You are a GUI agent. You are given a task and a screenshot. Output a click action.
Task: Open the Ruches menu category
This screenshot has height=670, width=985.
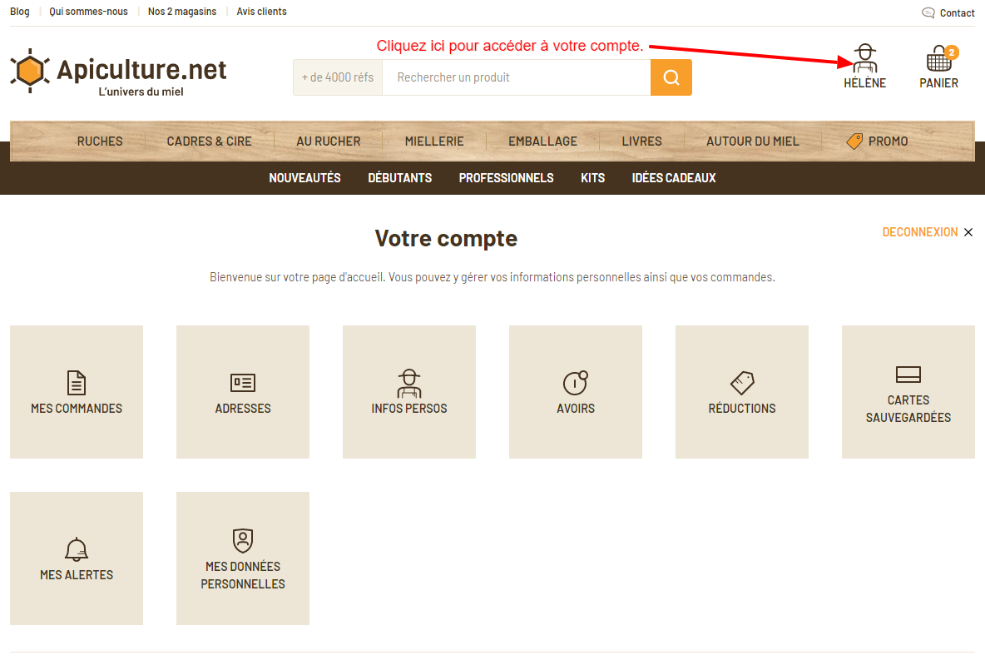tap(100, 141)
